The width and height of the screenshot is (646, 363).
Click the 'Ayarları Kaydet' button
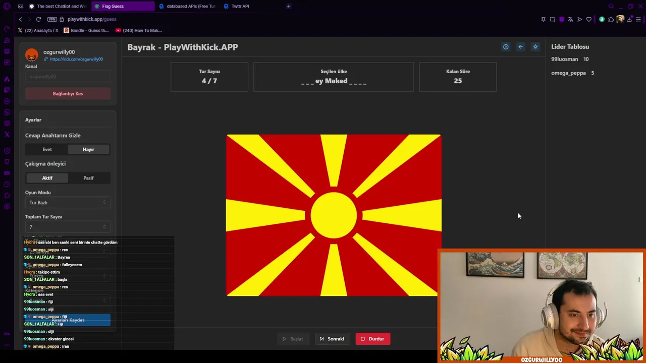pyautogui.click(x=68, y=320)
